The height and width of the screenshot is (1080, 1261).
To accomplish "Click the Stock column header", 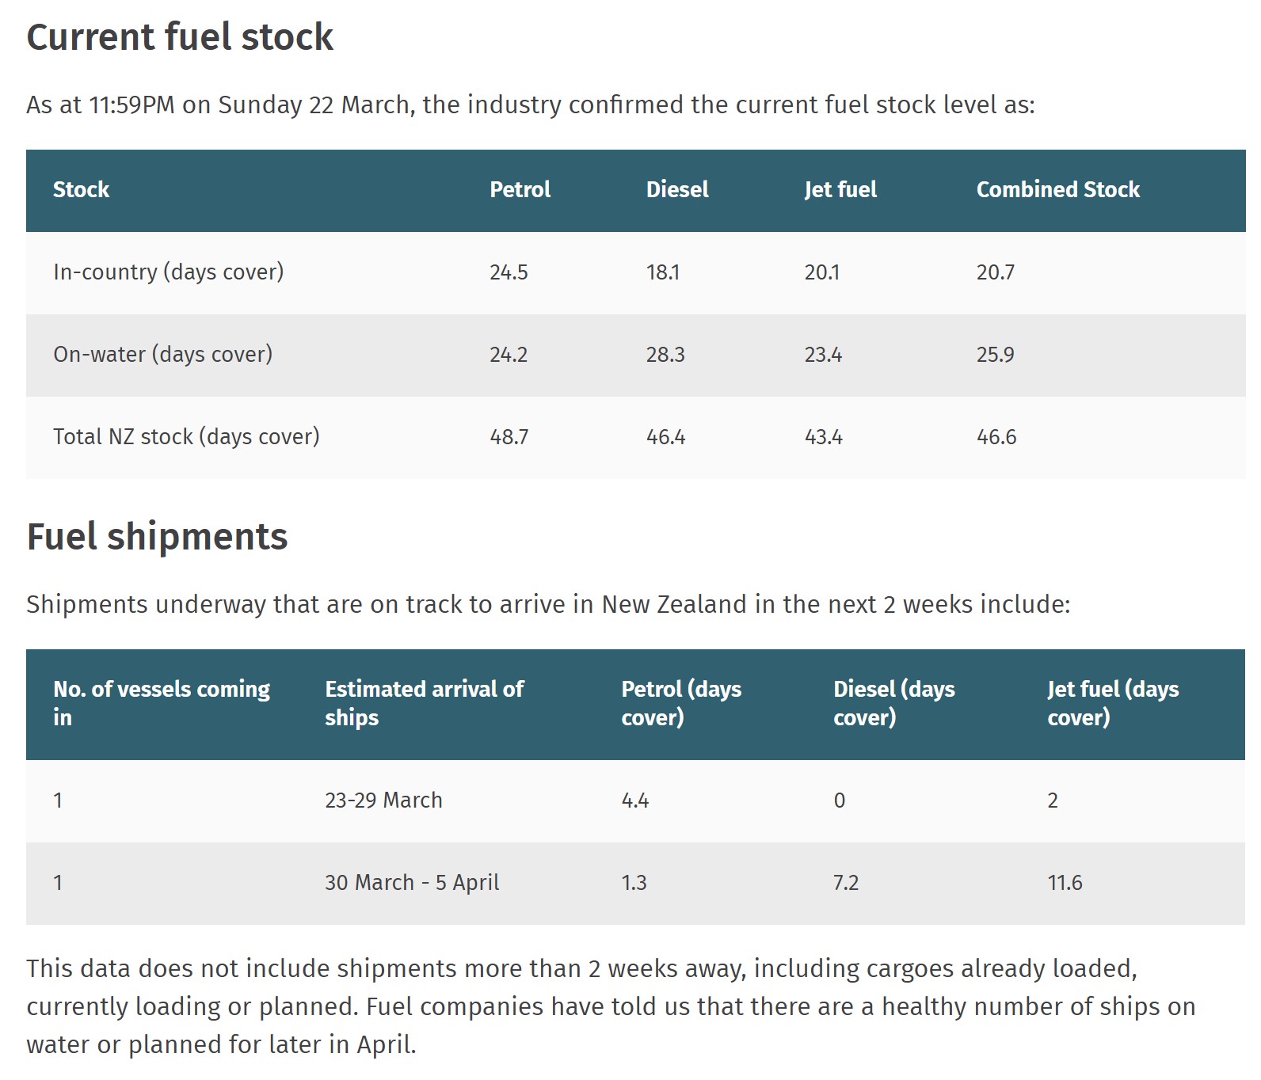I will coord(81,190).
